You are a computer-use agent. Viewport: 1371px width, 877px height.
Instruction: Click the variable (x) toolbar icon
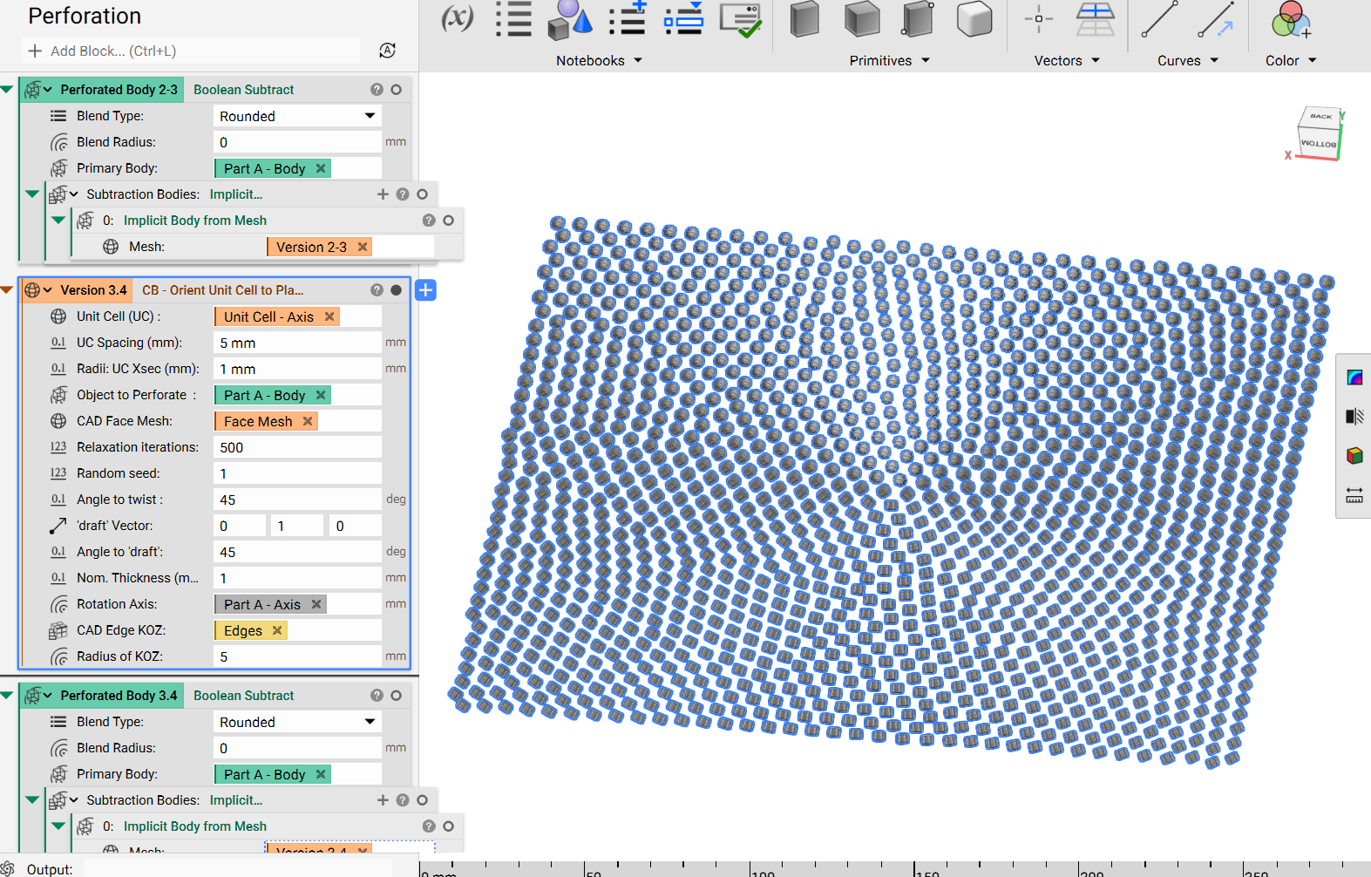458,17
